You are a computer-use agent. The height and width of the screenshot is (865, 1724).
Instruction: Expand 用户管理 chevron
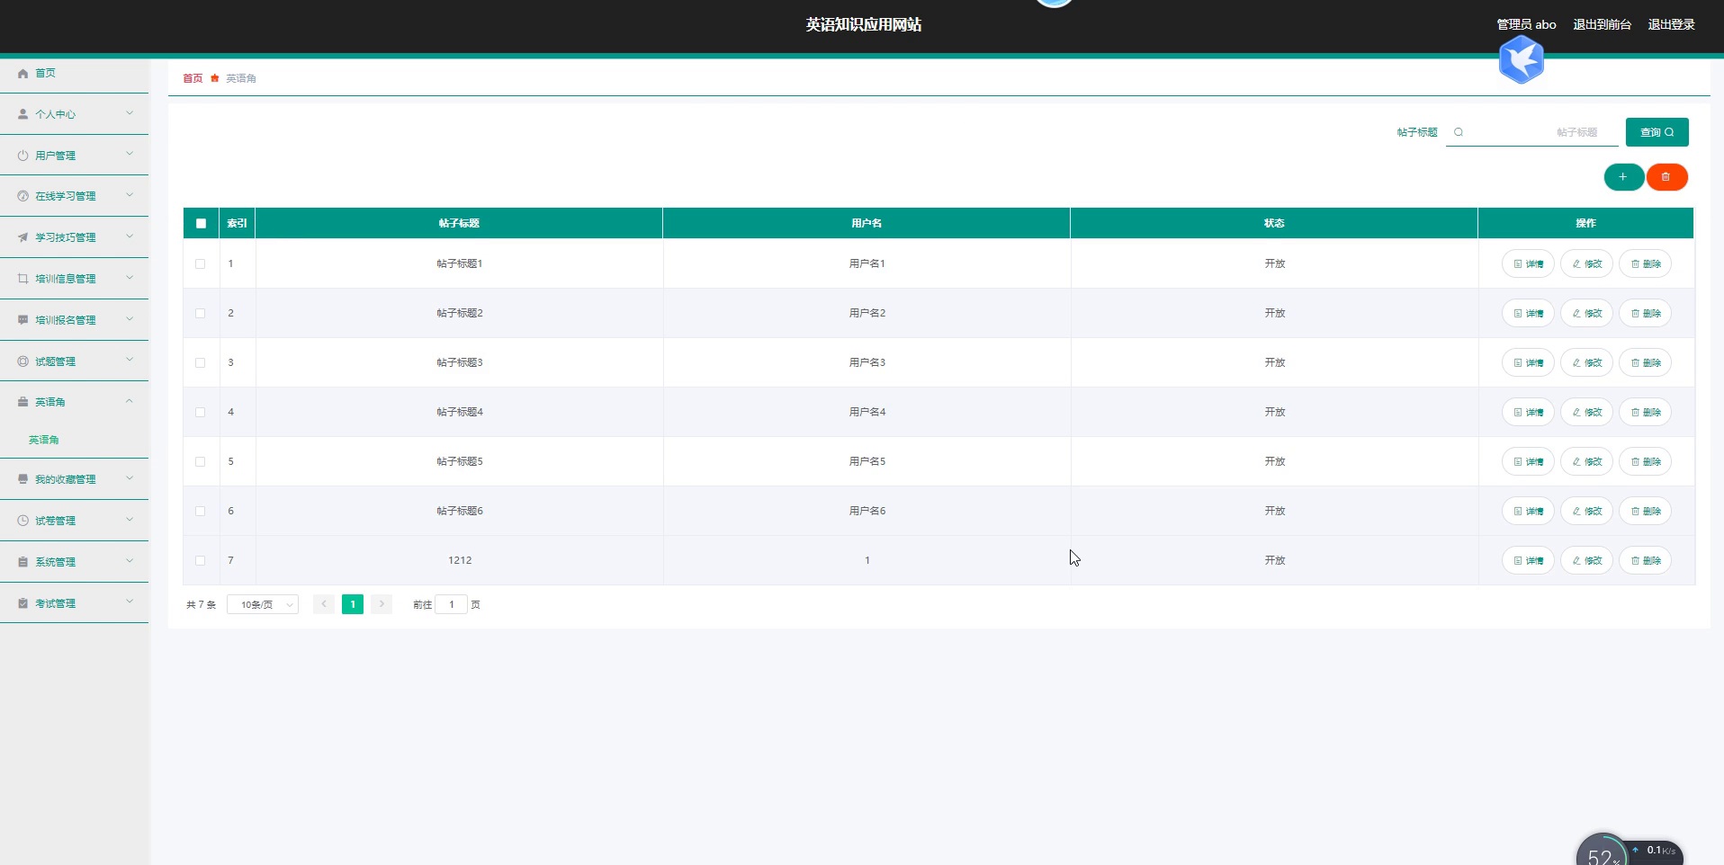130,155
